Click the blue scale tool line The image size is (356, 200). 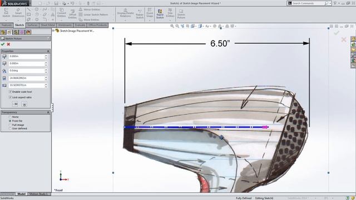193,127
